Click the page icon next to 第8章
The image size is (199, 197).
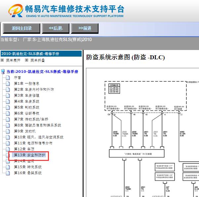[x=8, y=125]
